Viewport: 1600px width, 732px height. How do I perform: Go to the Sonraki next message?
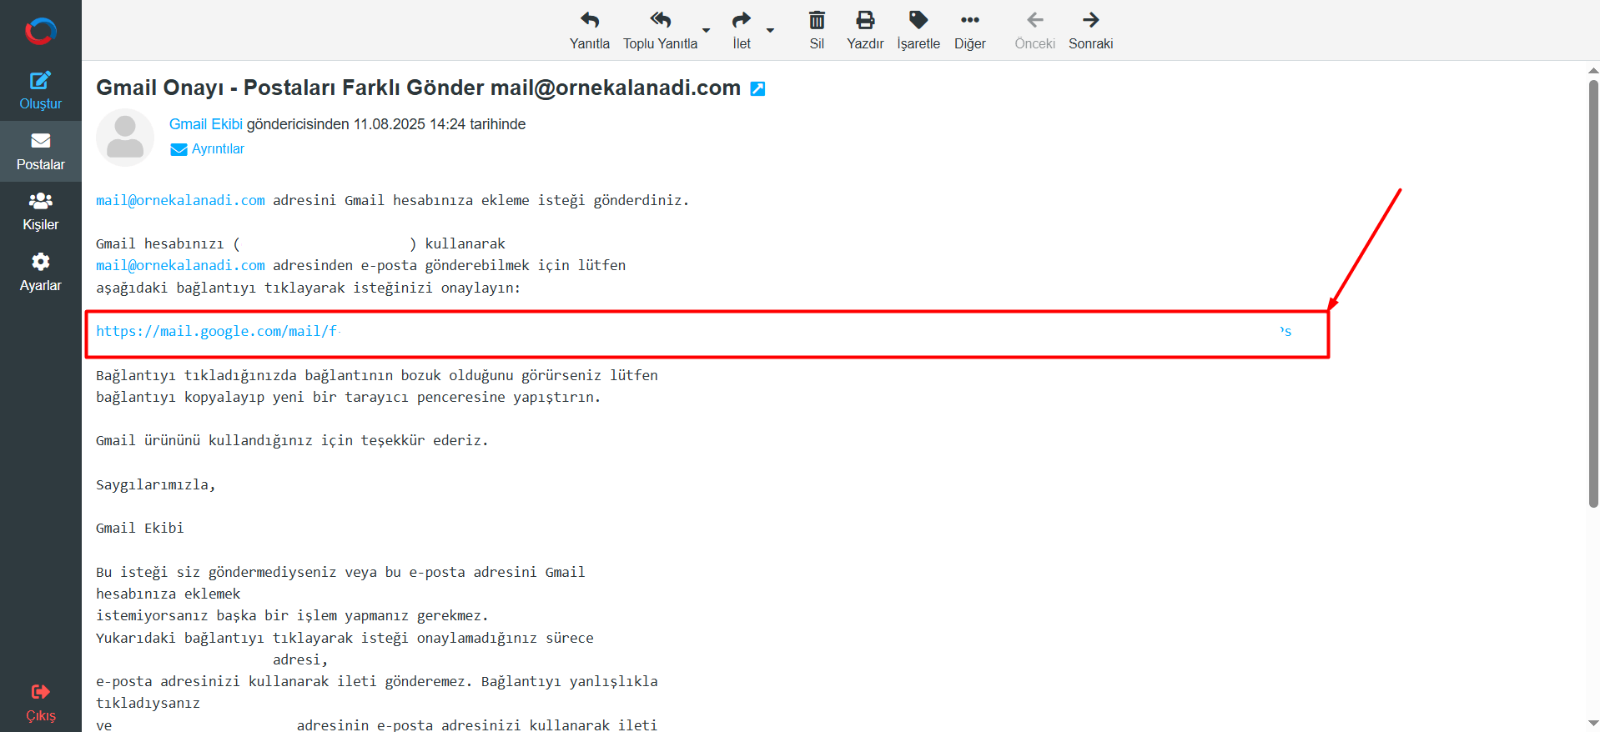click(x=1090, y=31)
